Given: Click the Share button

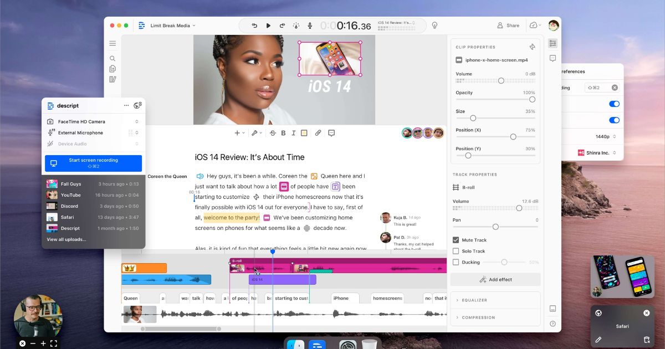Looking at the screenshot, I should pyautogui.click(x=508, y=25).
